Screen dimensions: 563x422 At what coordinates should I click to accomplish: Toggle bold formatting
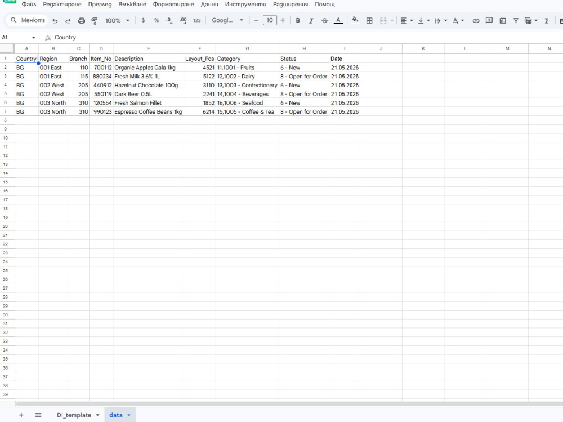point(298,20)
